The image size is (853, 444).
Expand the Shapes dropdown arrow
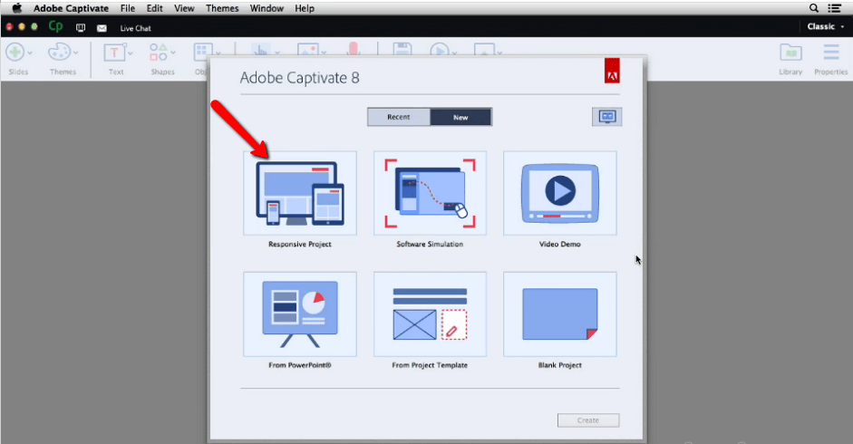173,53
